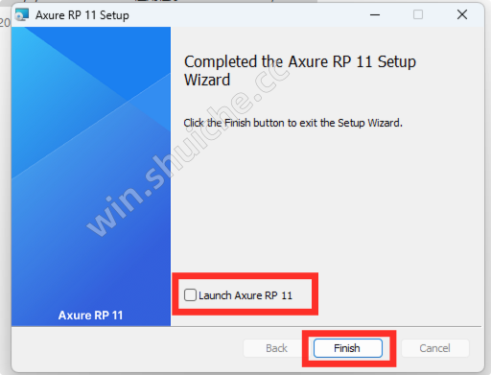This screenshot has height=375, width=491.
Task: Click the disabled Back button
Action: [276, 348]
